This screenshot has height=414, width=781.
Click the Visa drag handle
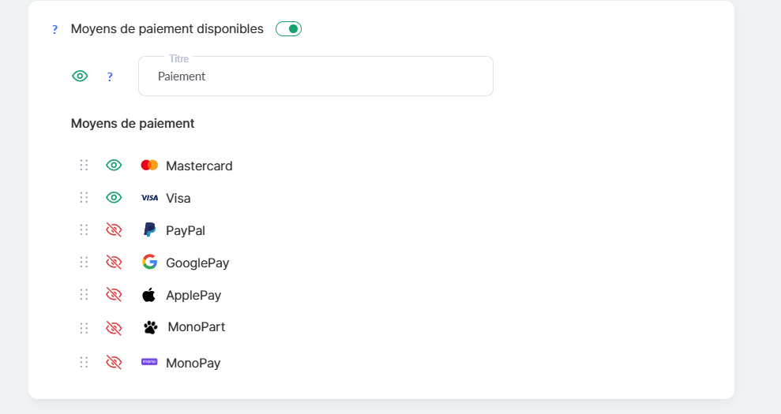pos(84,197)
